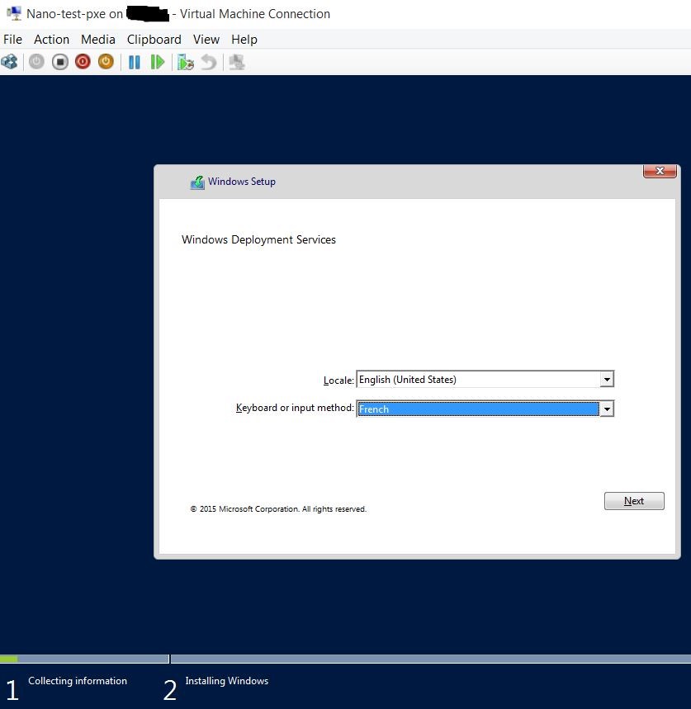Viewport: 691px width, 709px height.
Task: Click the Collecting information step label
Action: [x=78, y=681]
